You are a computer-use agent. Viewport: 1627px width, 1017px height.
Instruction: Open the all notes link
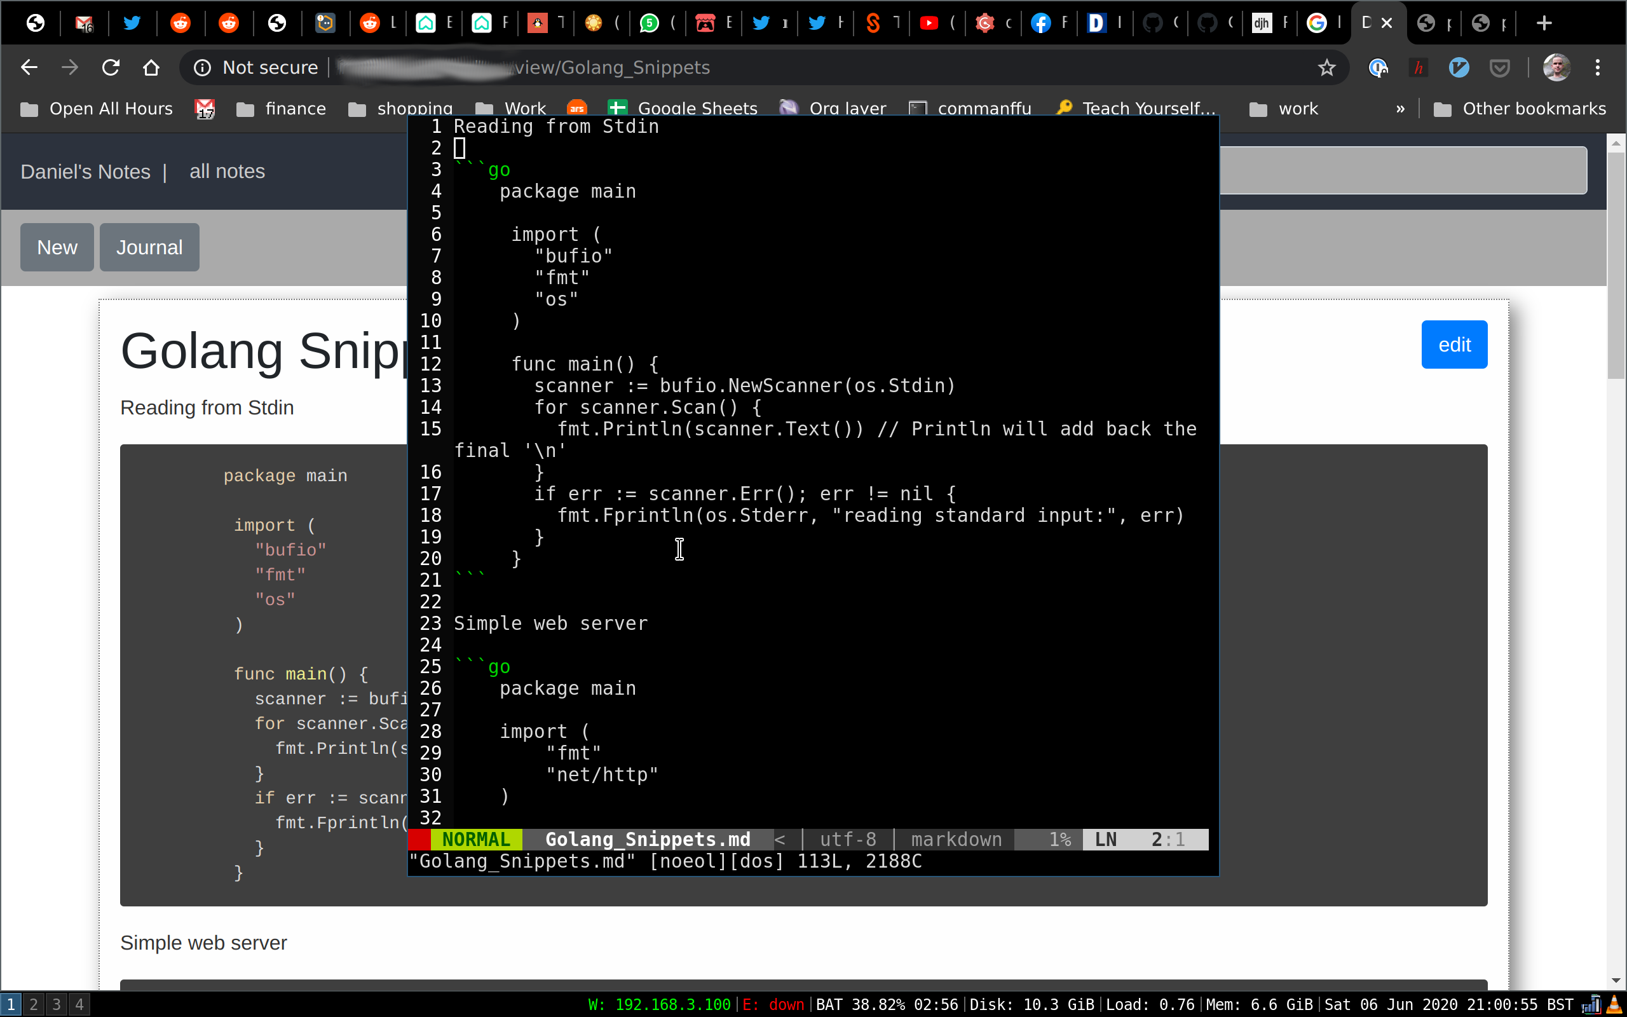pos(228,172)
